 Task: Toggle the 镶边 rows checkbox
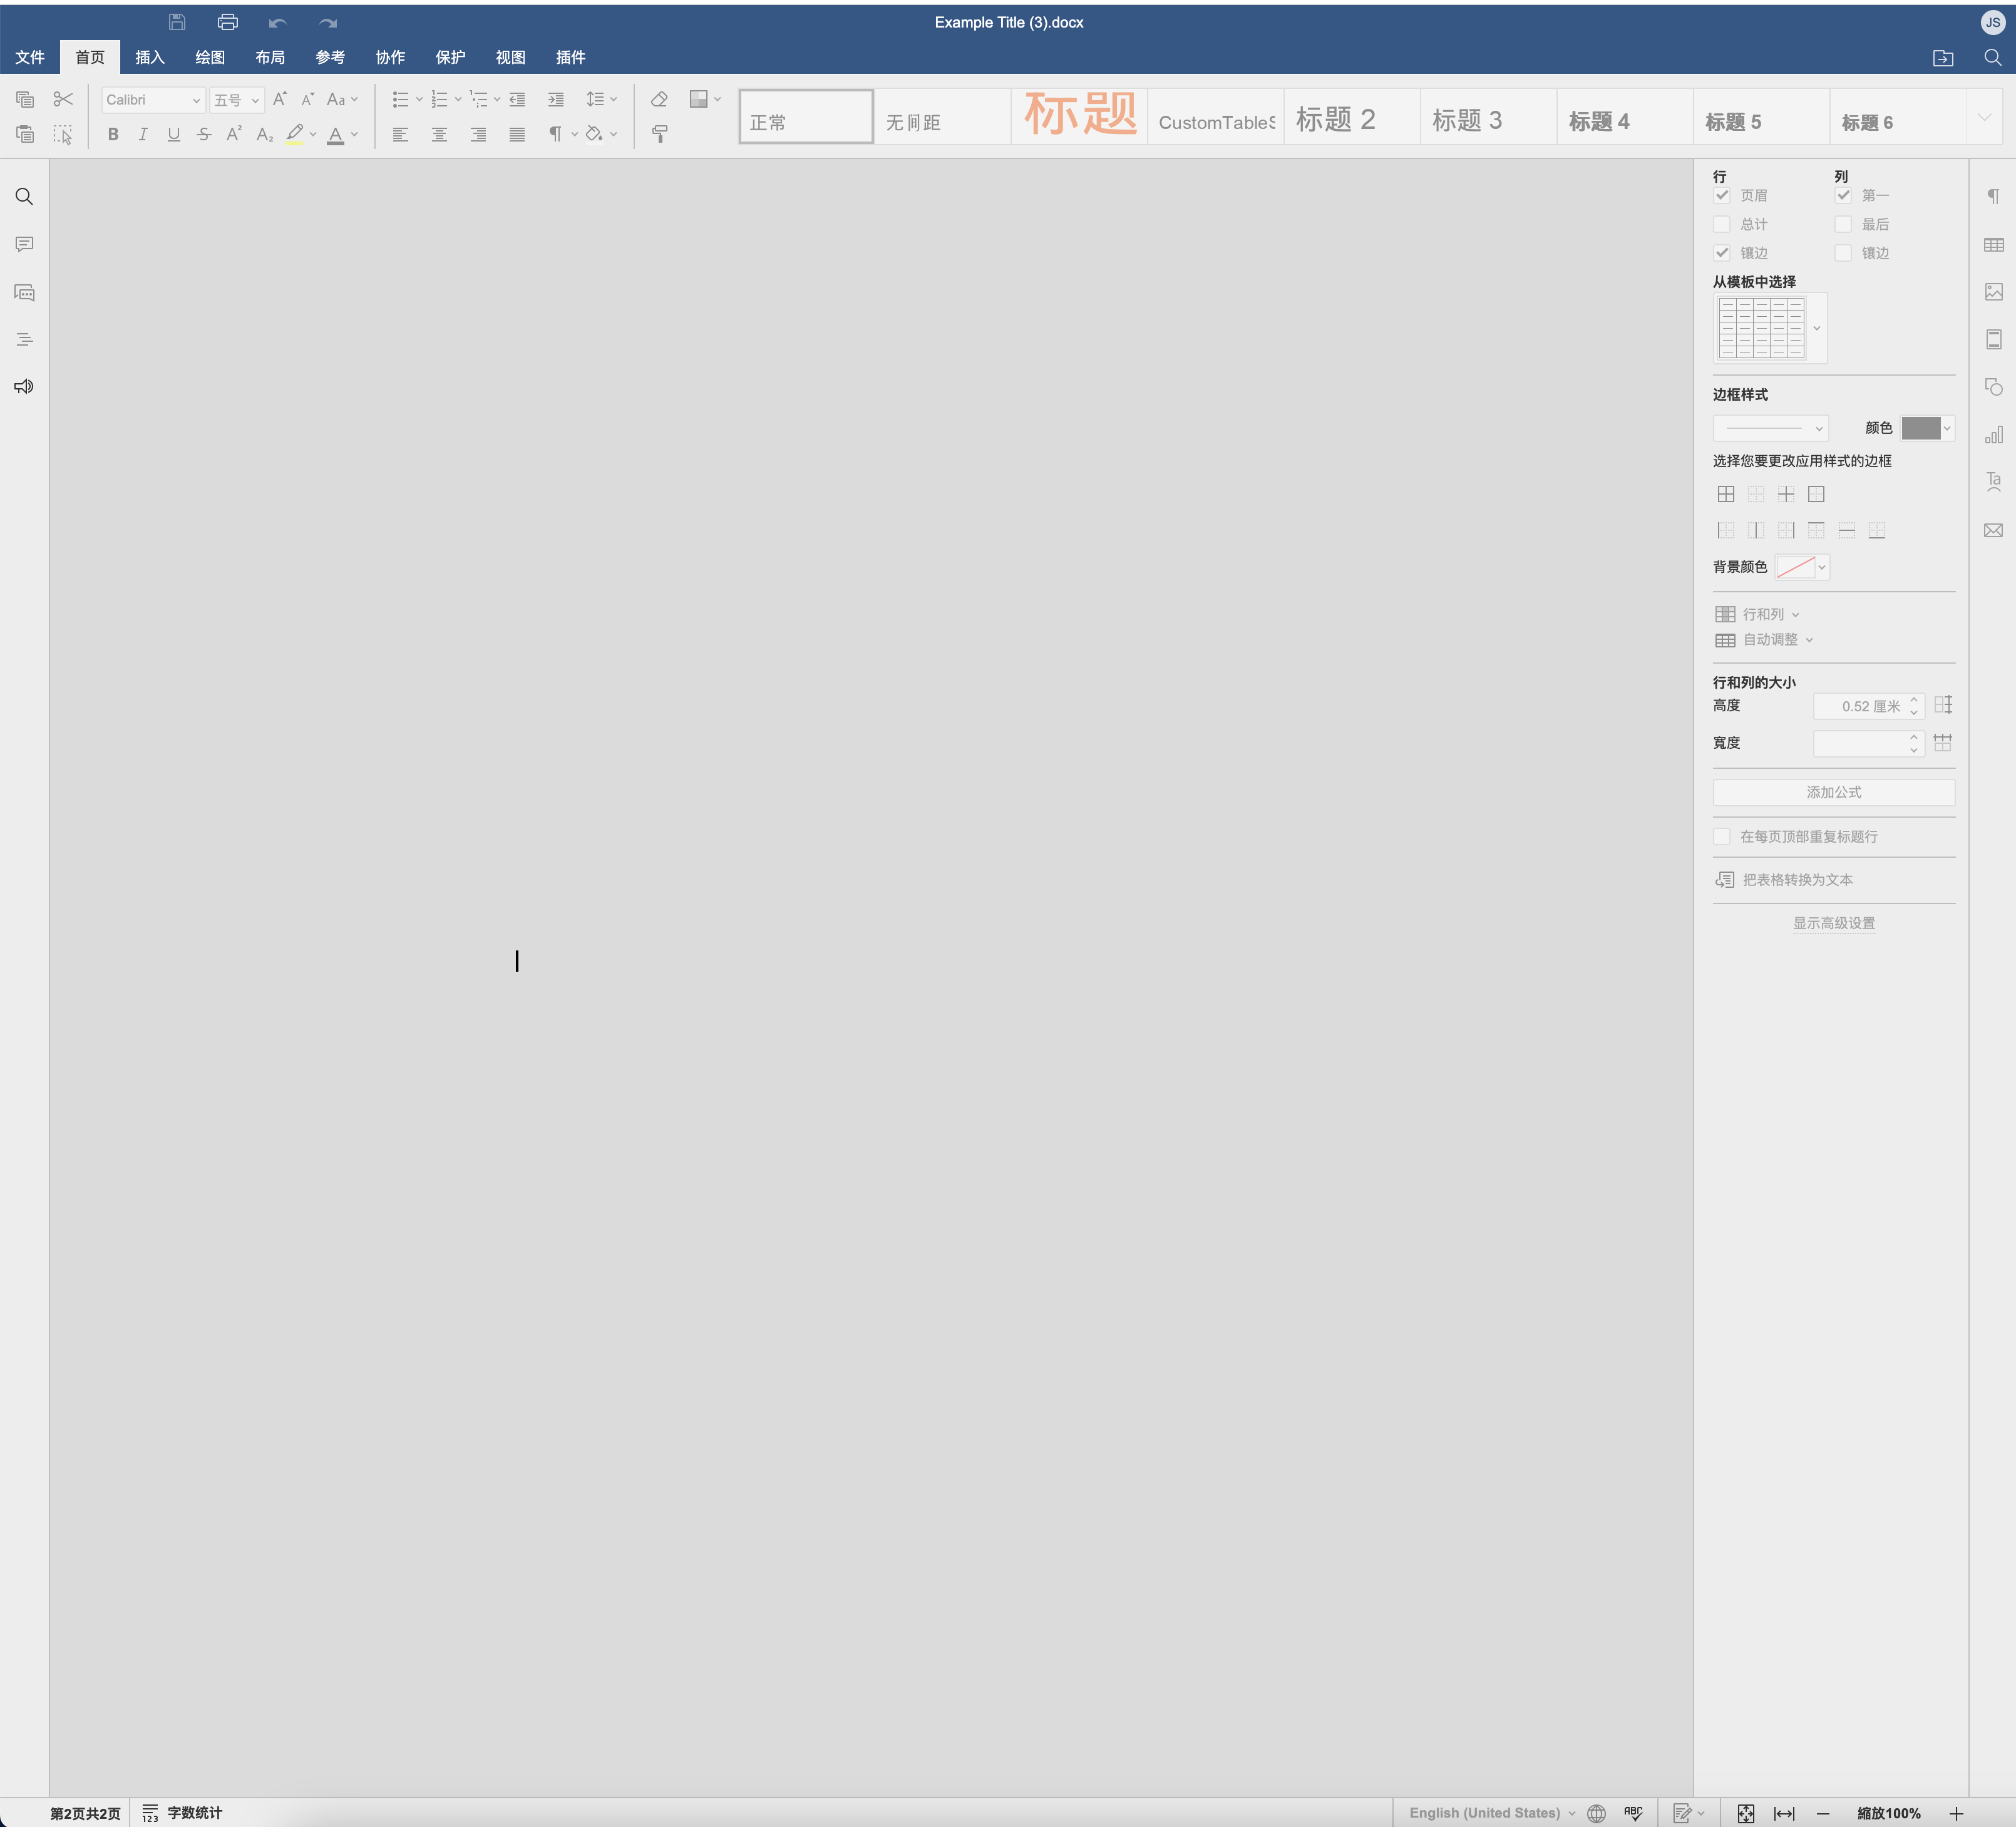coord(1721,253)
